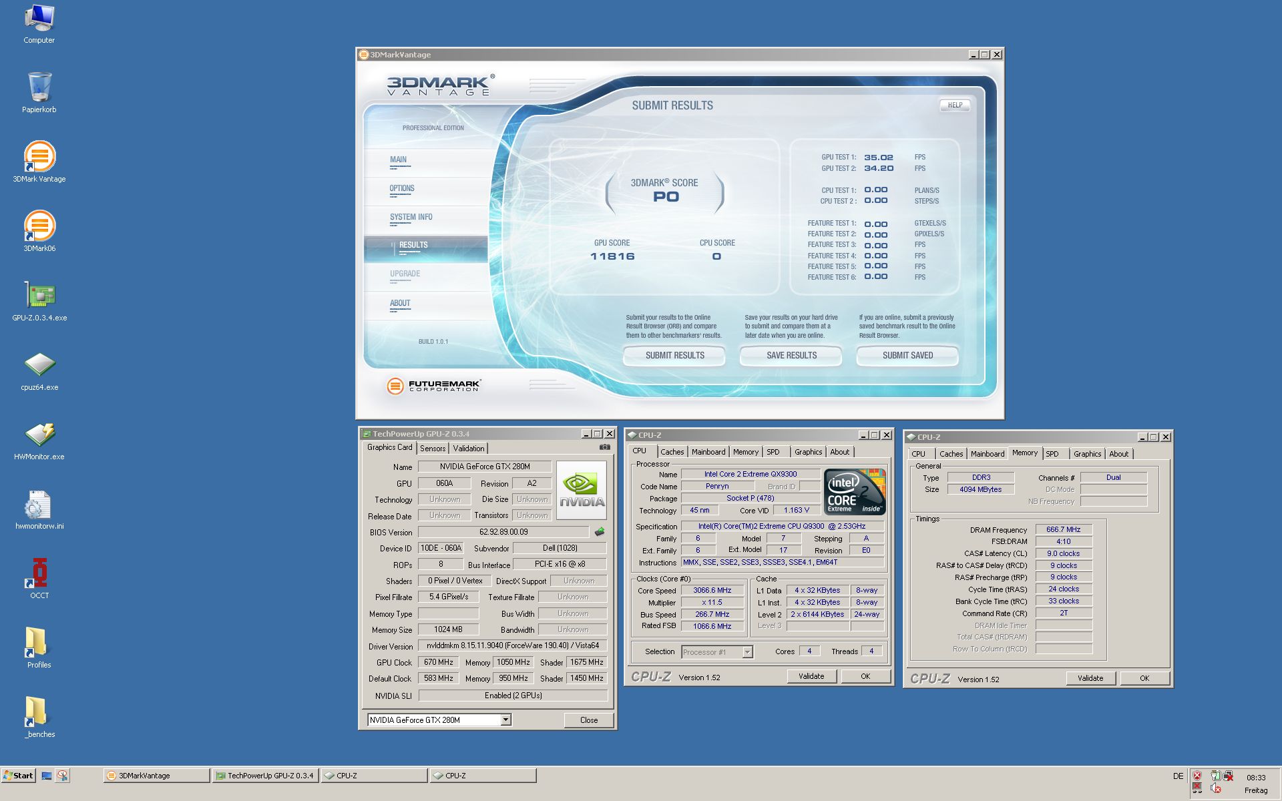Select cpuz64.exe desktop icon
The height and width of the screenshot is (801, 1282).
(x=39, y=370)
